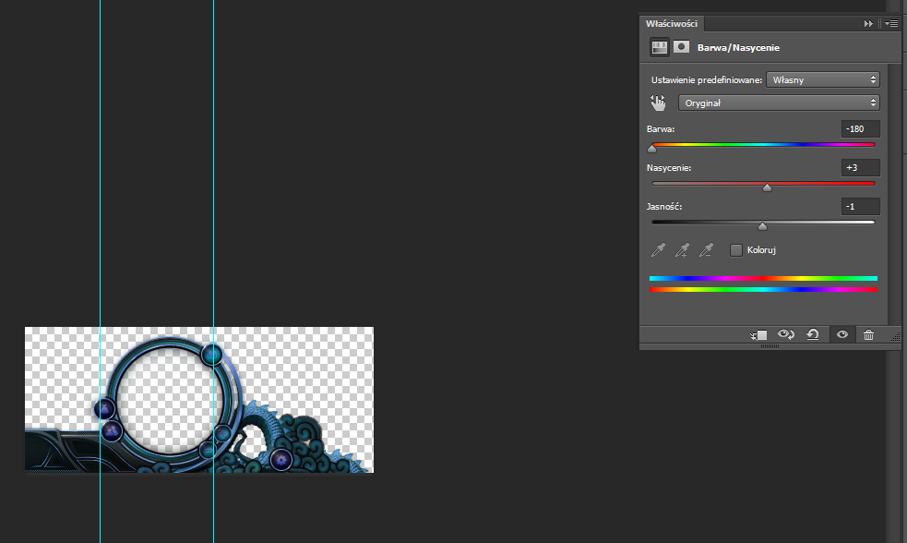The height and width of the screenshot is (543, 907).
Task: Click the panel resize grip in the bottom corner
Action: coord(895,336)
